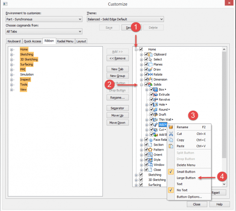The width and height of the screenshot is (236, 211).
Task: Expand the Box item in Solids
Action: [147, 90]
